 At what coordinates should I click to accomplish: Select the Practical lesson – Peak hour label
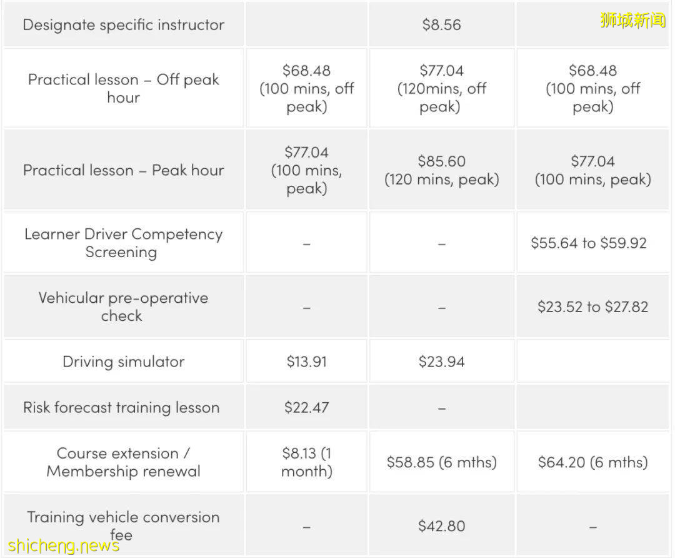click(123, 170)
